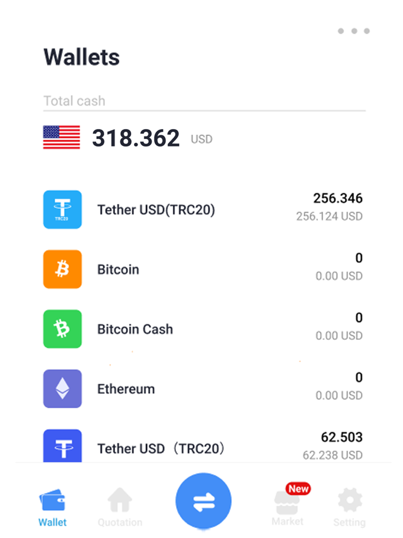Viewport: 403px width, 538px height.
Task: Tap the New badge on Market
Action: (x=298, y=488)
